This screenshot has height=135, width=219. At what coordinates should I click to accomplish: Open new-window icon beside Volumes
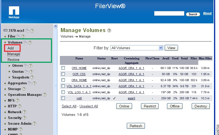tap(25, 43)
